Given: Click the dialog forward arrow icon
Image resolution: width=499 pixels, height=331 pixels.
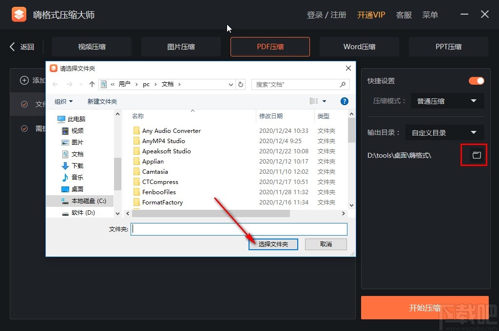Looking at the screenshot, I should (69, 84).
